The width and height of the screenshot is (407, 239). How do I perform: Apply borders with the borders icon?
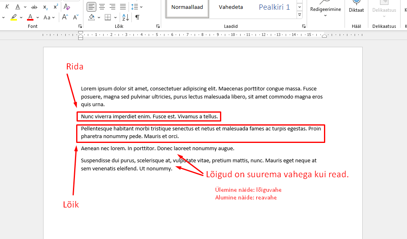pyautogui.click(x=108, y=17)
